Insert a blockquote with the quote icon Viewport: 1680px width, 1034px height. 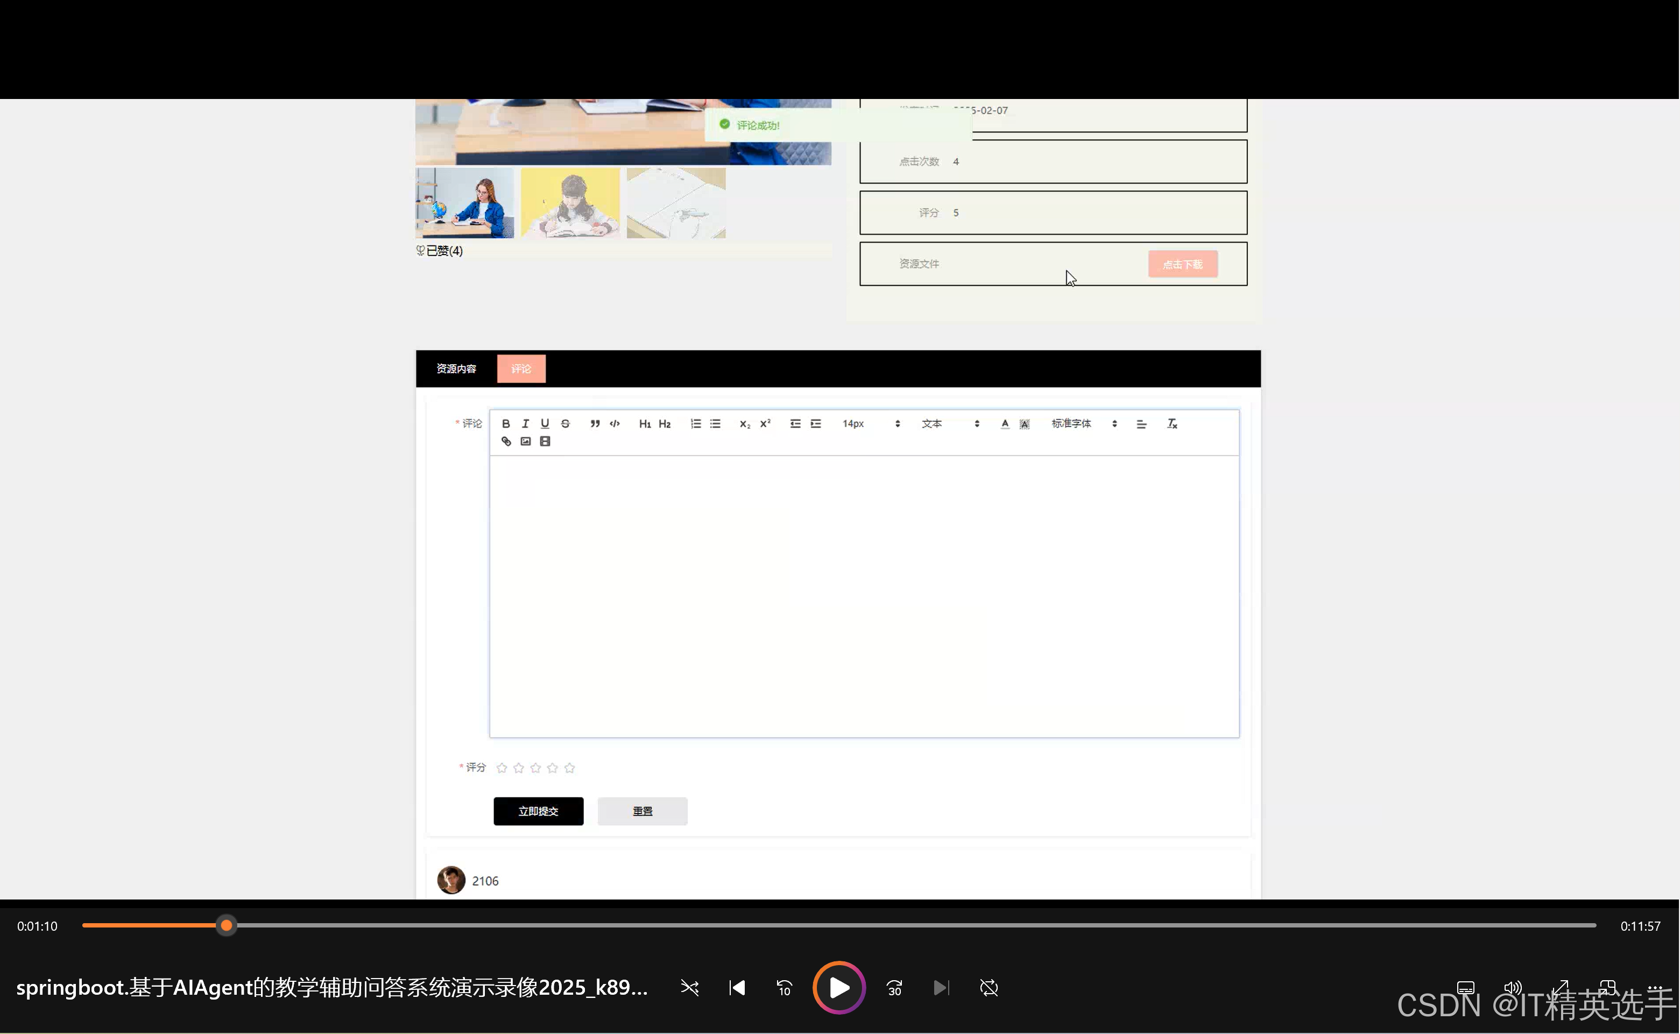point(595,424)
